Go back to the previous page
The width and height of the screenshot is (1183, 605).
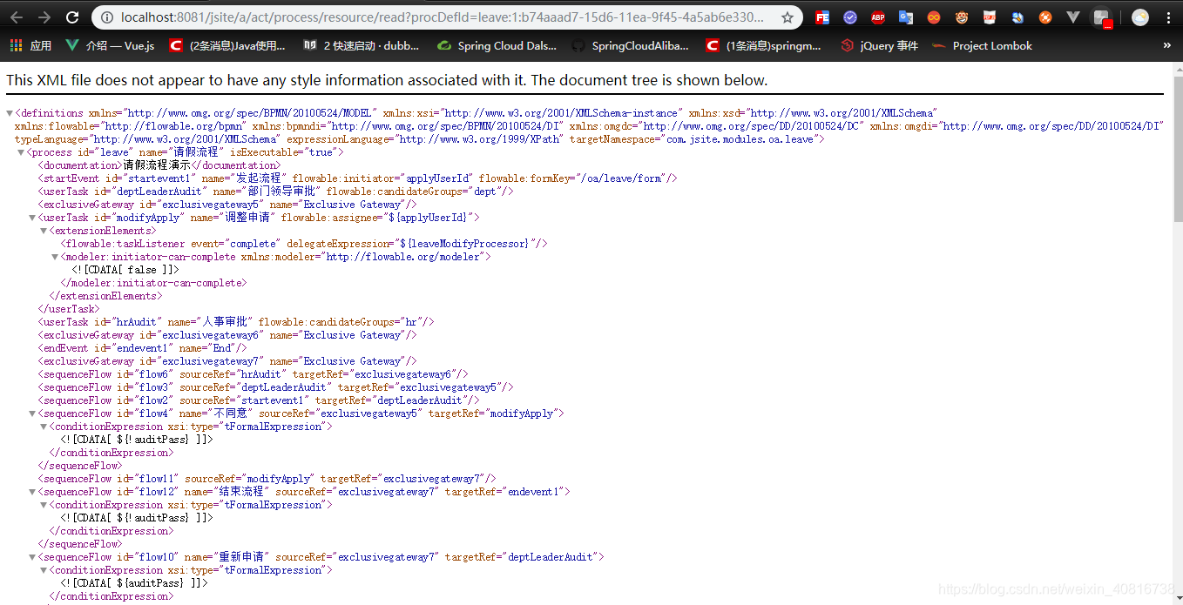pos(17,17)
